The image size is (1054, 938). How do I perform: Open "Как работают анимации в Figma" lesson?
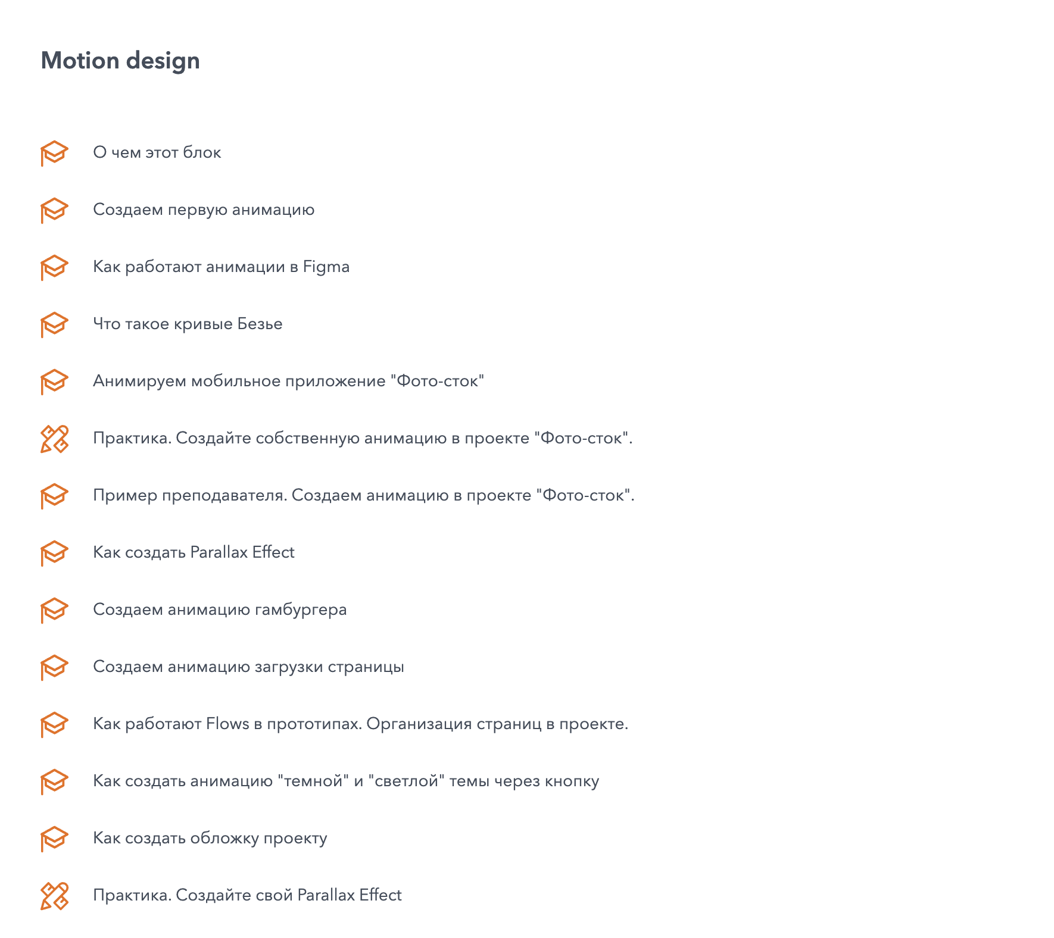point(221,267)
